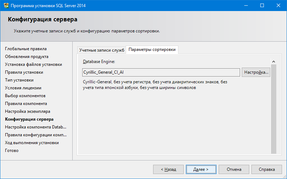Select Глобальные правила step in sidebar
287x179 pixels.
click(x=26, y=49)
